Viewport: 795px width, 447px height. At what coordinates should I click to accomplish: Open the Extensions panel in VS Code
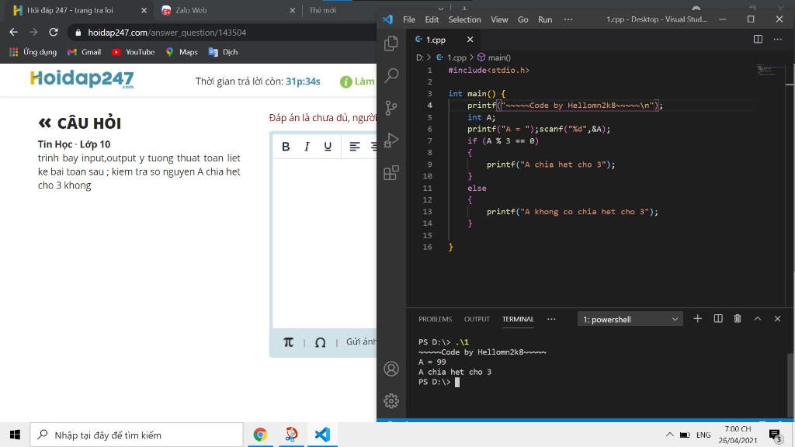(x=391, y=173)
